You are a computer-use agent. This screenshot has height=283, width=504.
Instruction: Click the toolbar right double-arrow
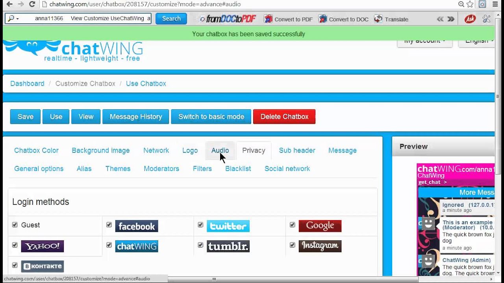451,19
